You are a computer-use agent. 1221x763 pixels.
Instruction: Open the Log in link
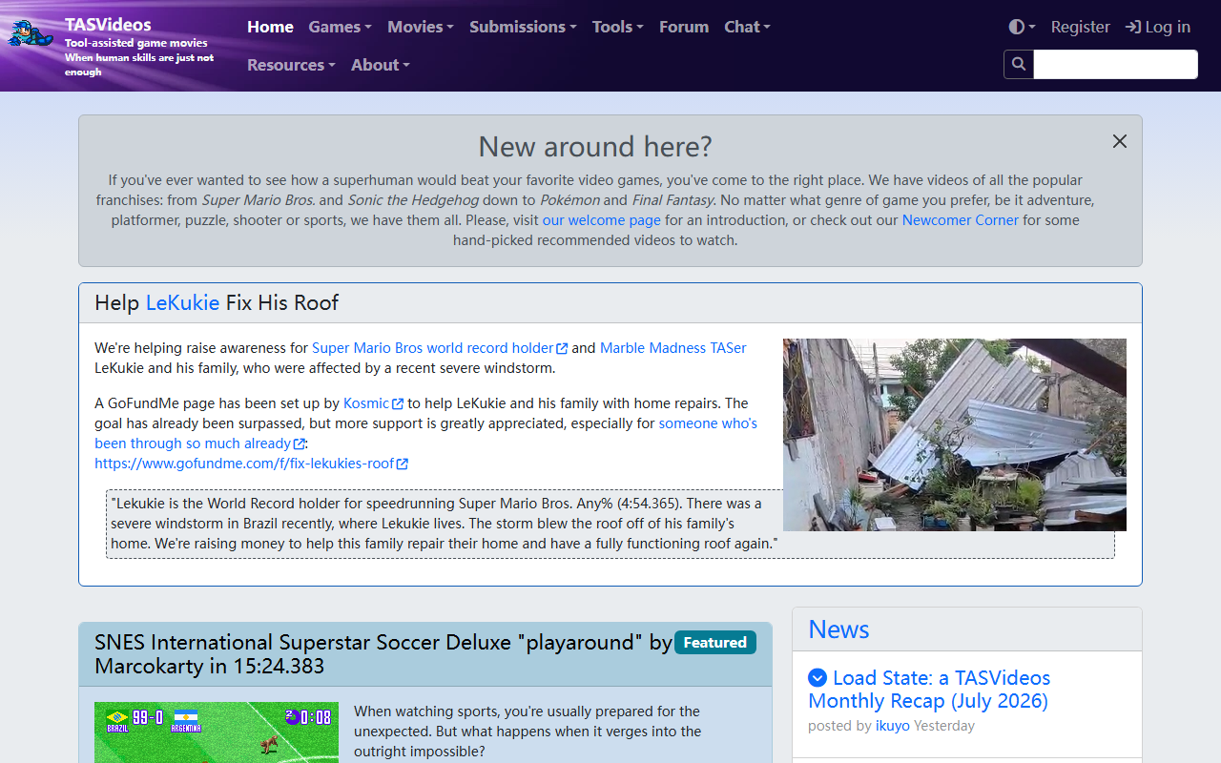tap(1158, 27)
